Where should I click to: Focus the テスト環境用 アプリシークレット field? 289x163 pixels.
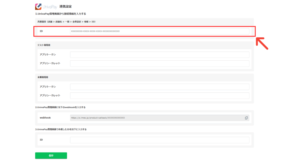coord(160,63)
